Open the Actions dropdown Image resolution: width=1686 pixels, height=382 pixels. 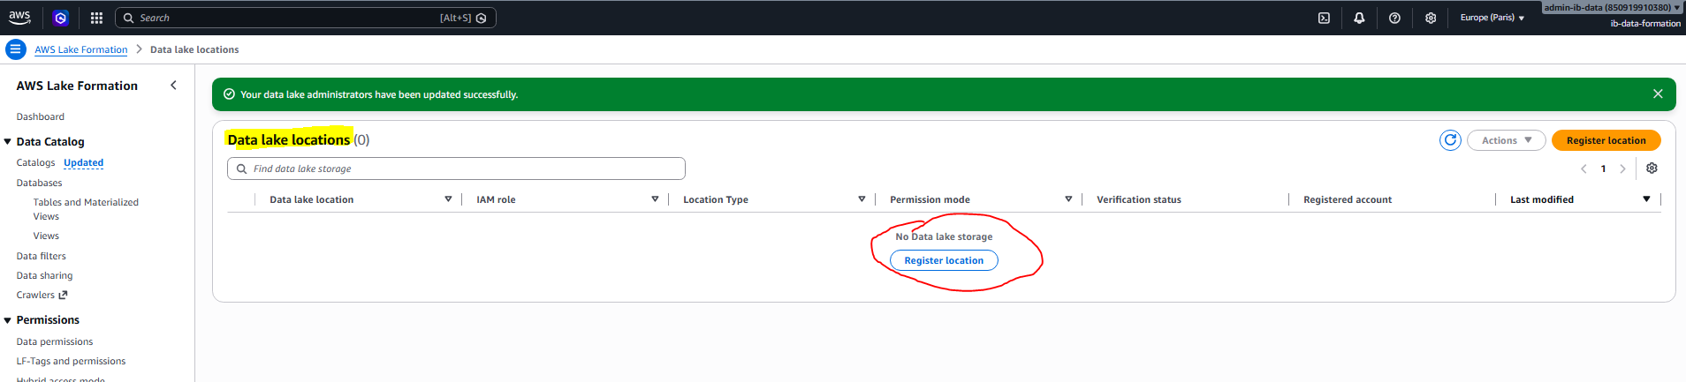(1507, 140)
